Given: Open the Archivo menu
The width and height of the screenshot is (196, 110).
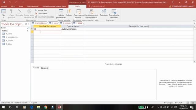Looking at the screenshot, I should (x=4, y=6).
